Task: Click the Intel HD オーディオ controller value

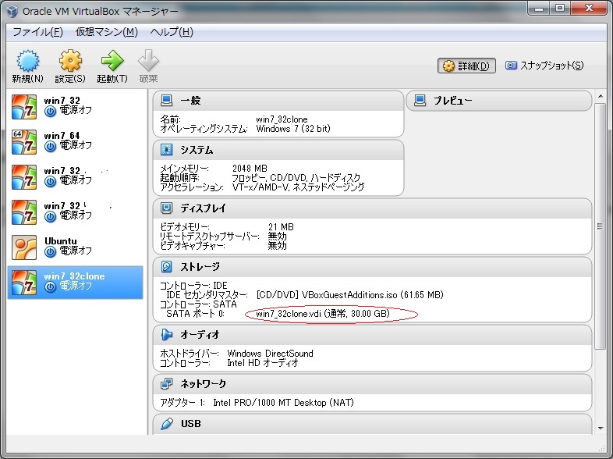Action: click(263, 363)
